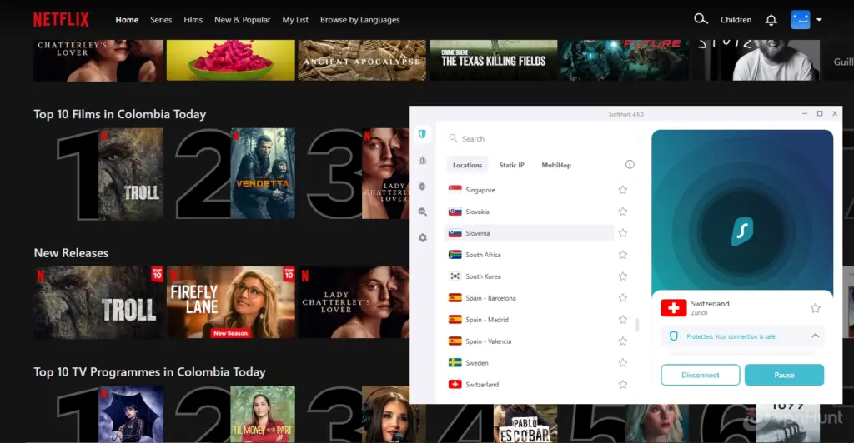
Task: Switch to the Static IP tab
Action: tap(511, 165)
